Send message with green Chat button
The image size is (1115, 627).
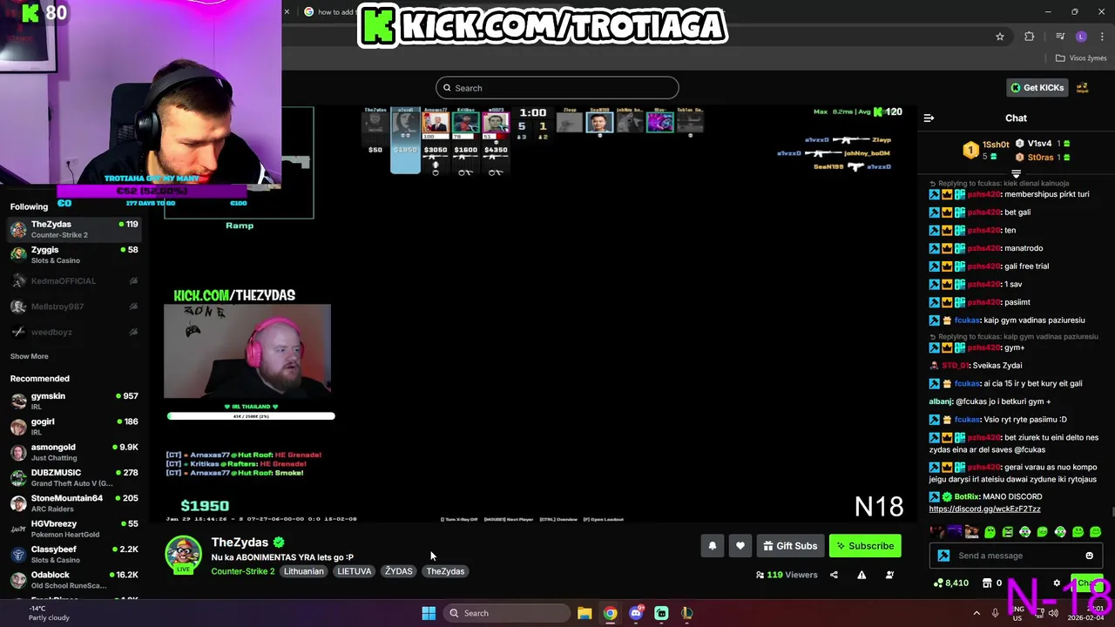coord(1085,583)
